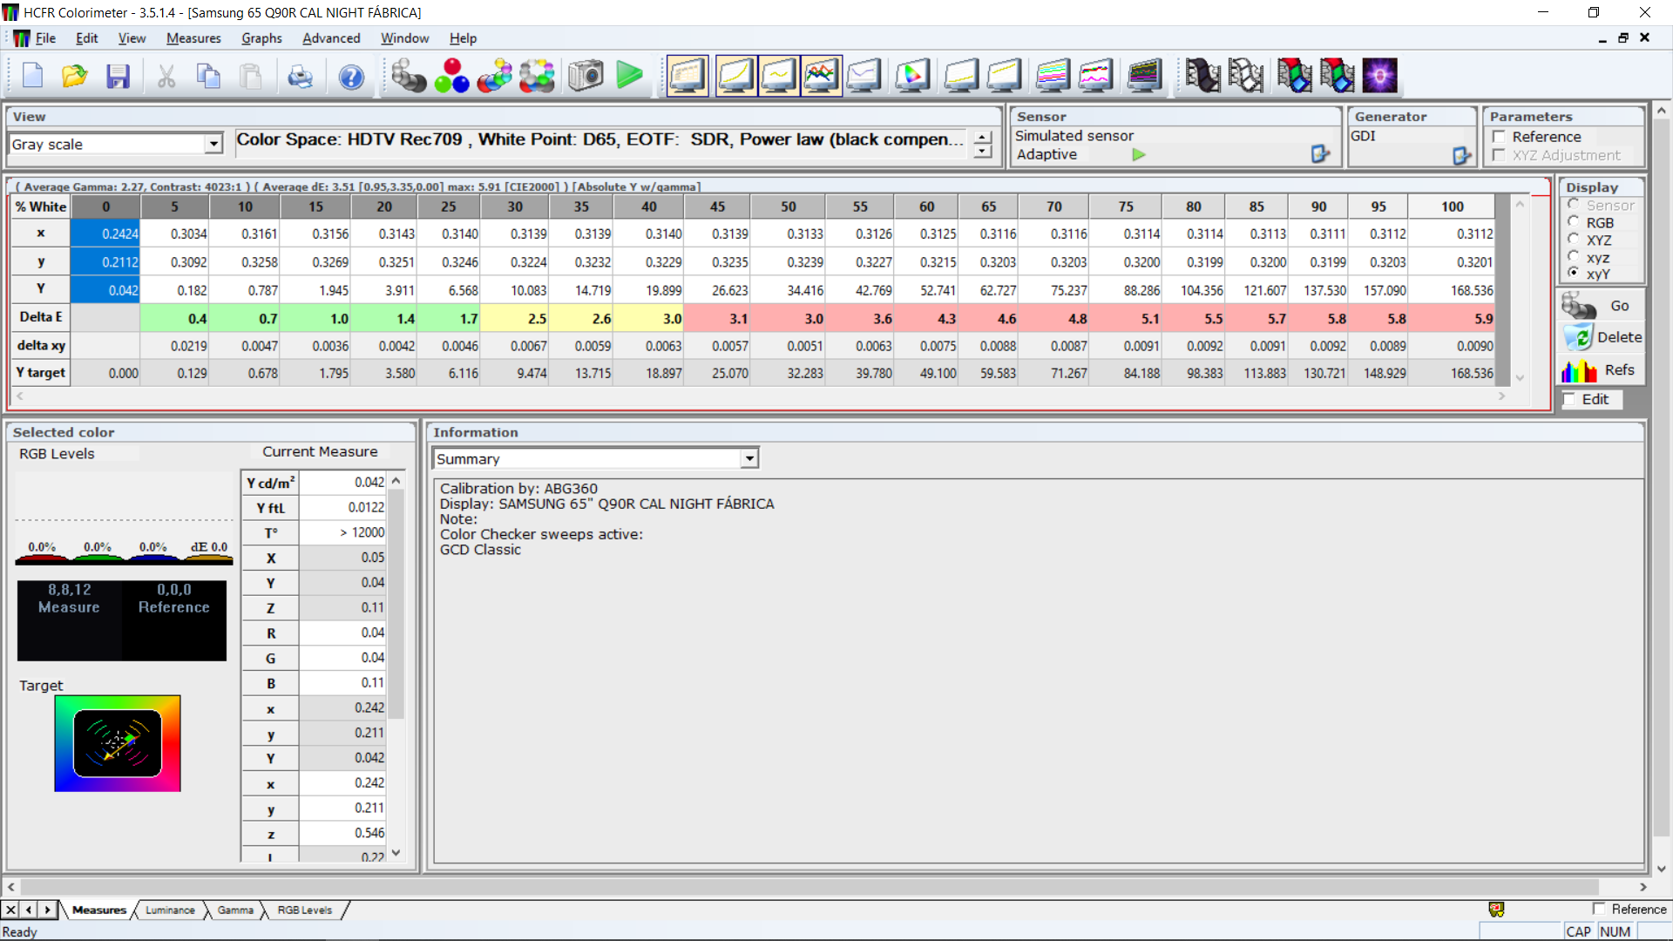
Task: Select the 50% white column header
Action: click(x=788, y=206)
